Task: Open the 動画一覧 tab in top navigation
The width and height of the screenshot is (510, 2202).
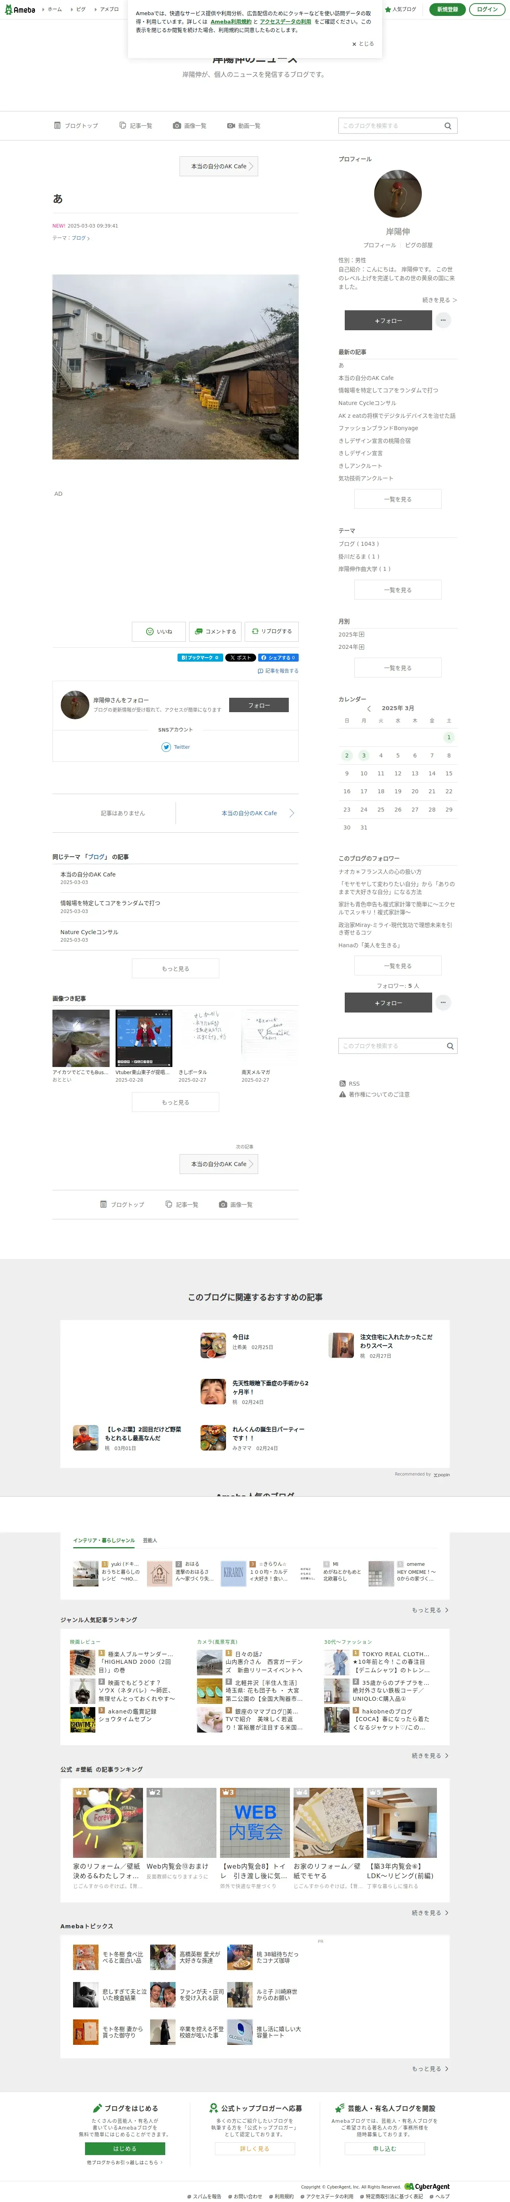Action: pyautogui.click(x=243, y=126)
